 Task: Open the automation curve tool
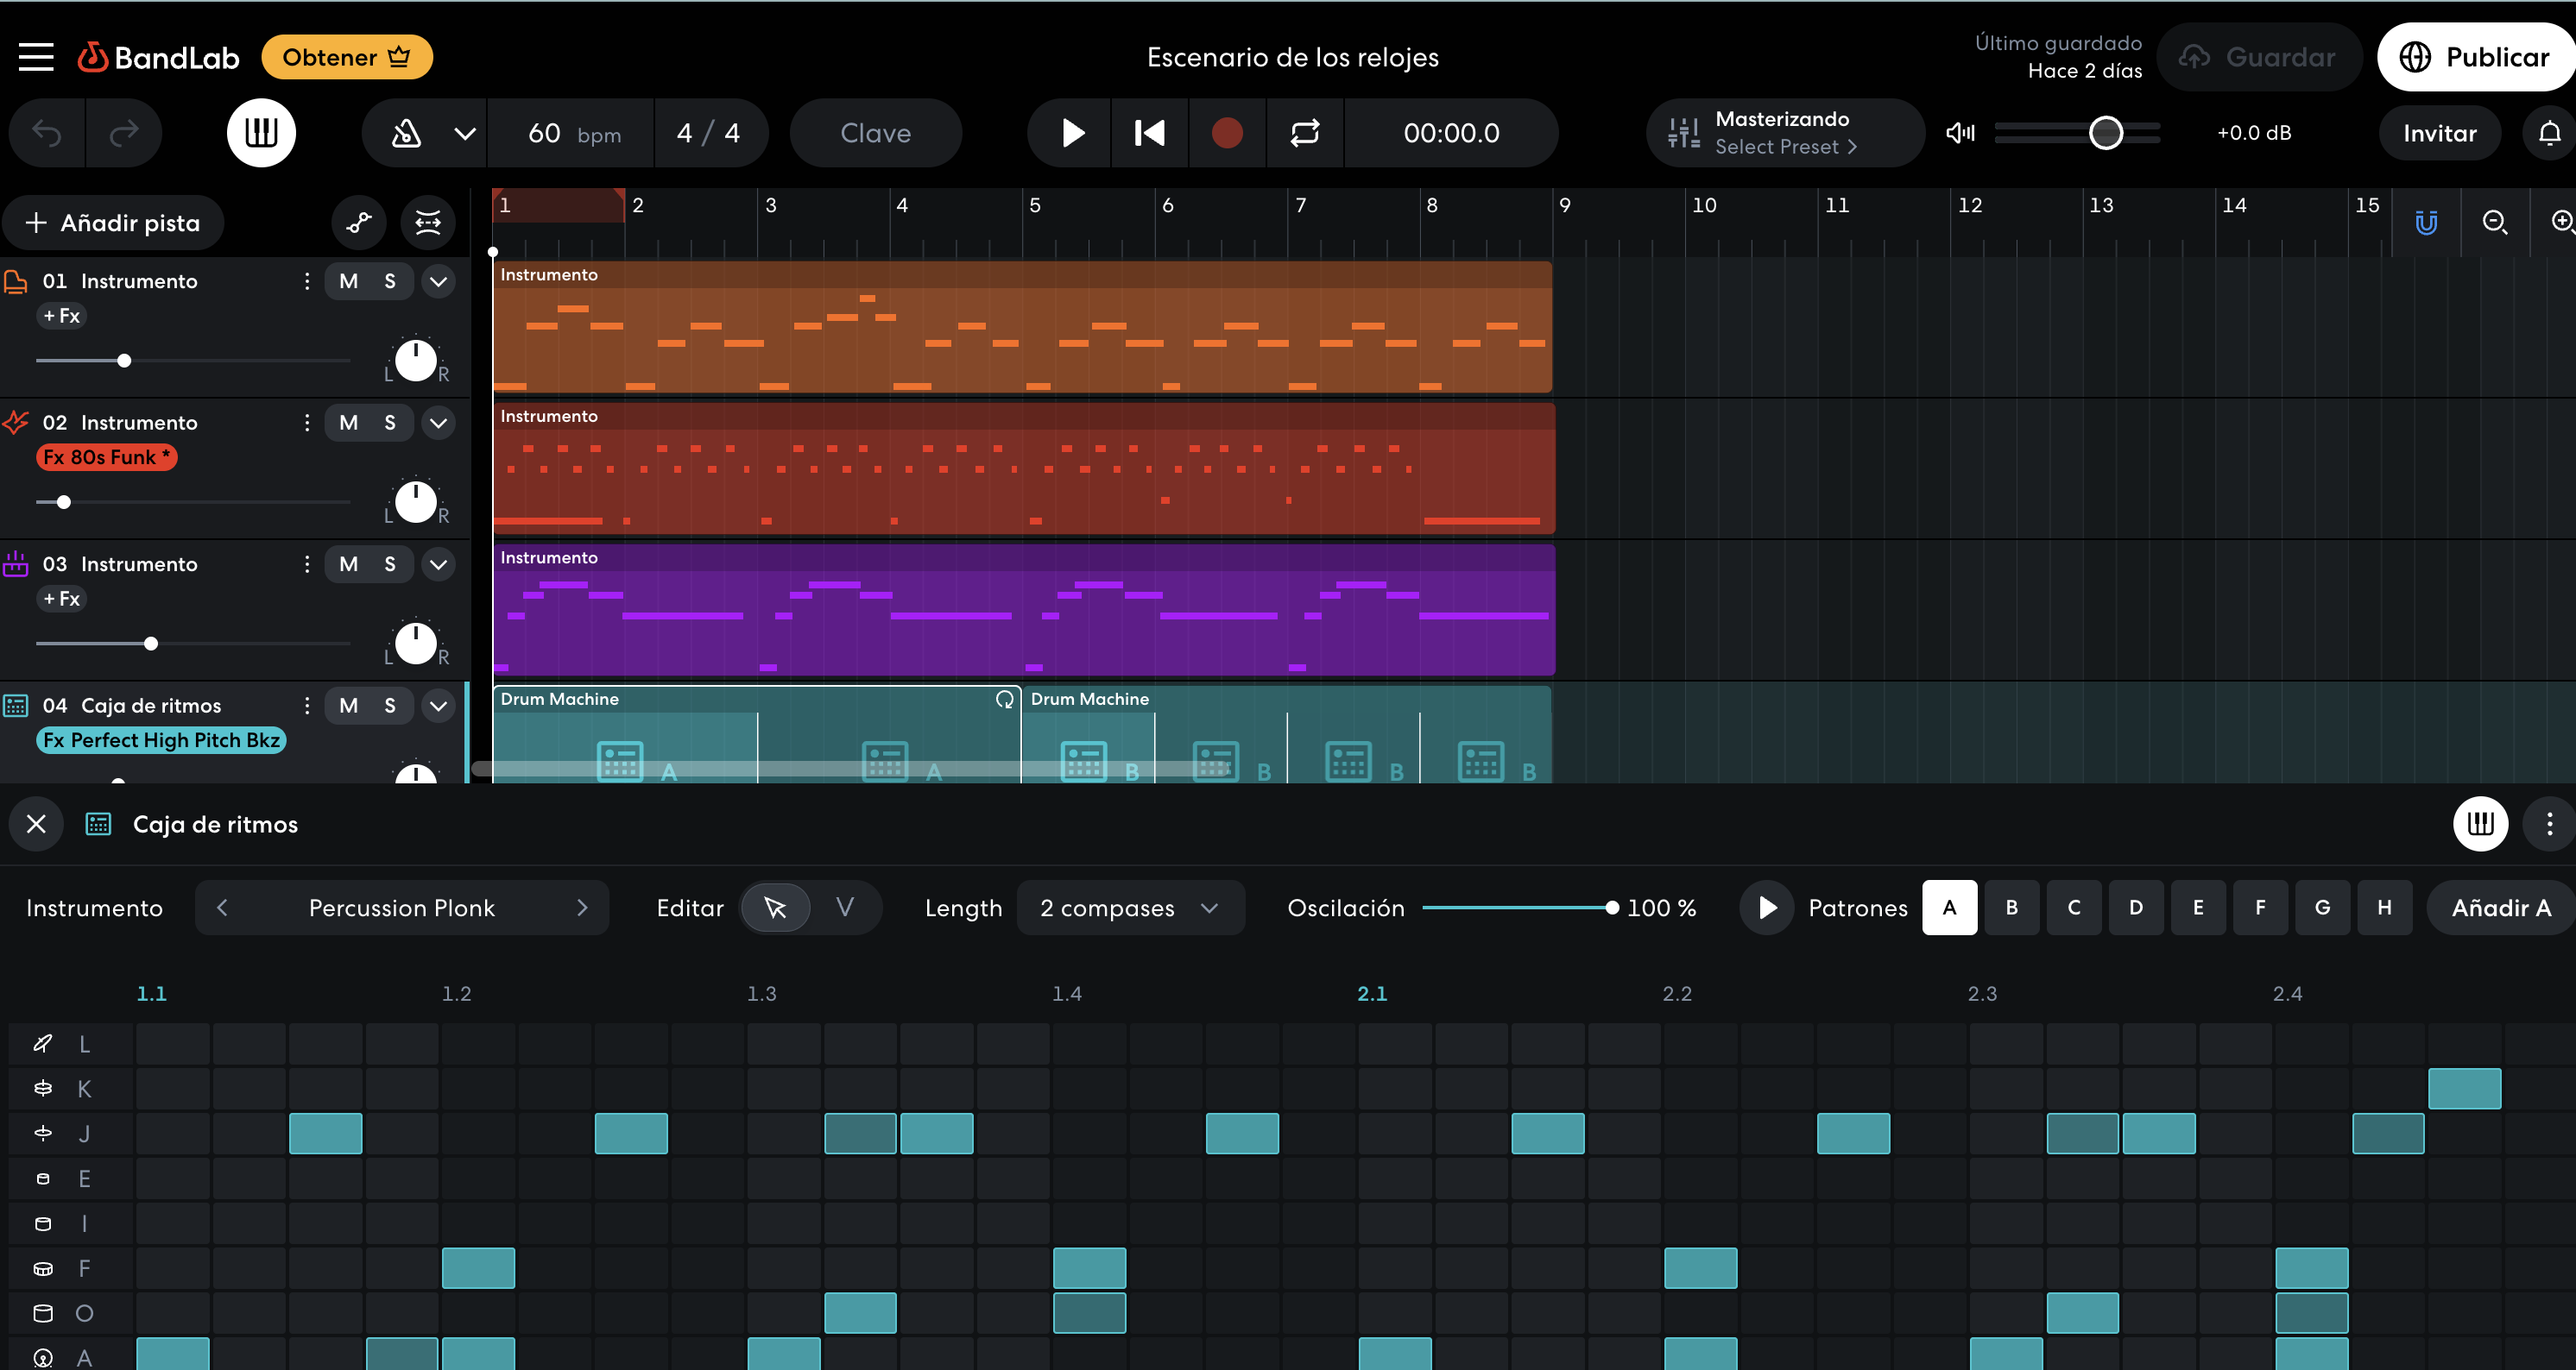359,223
